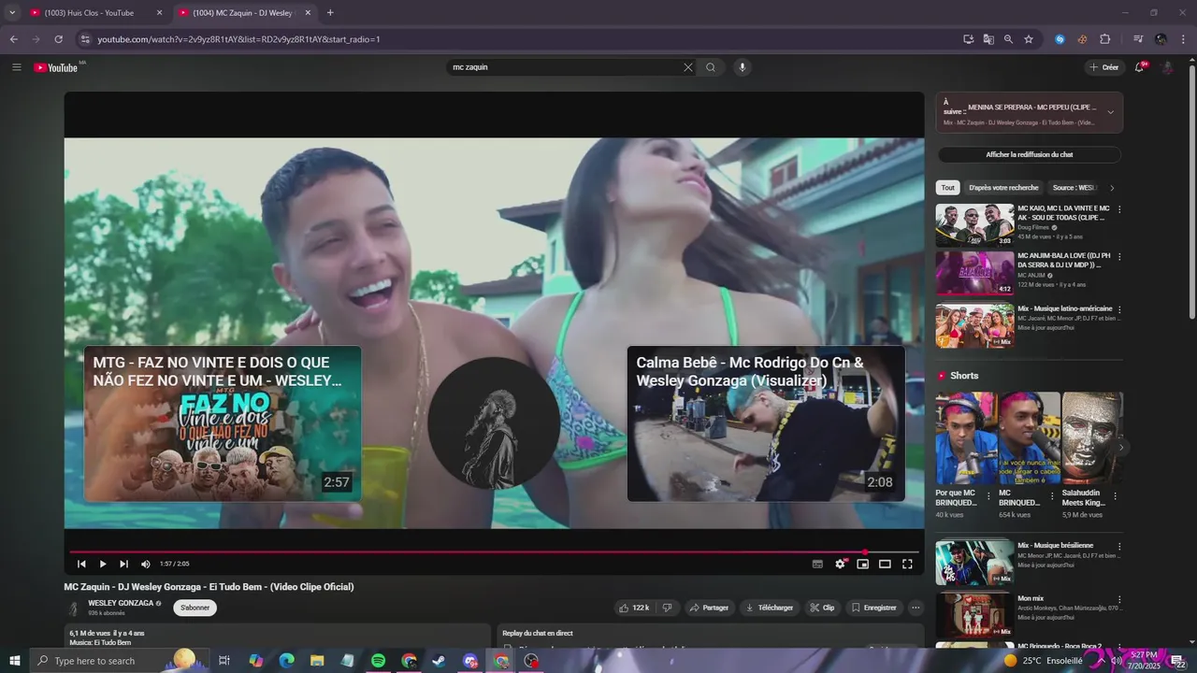
Task: Open a new browser tab
Action: tap(330, 13)
